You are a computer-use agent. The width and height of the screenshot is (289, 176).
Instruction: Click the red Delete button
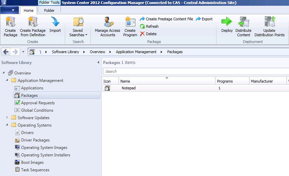point(148,34)
